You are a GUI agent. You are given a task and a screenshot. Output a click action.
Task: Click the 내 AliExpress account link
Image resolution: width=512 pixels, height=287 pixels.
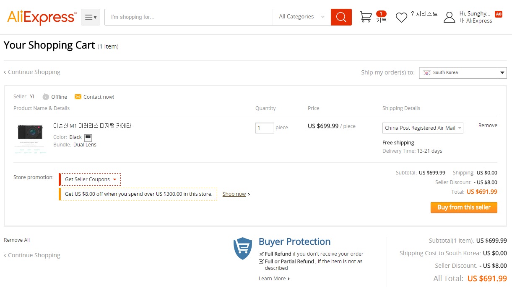click(x=476, y=21)
